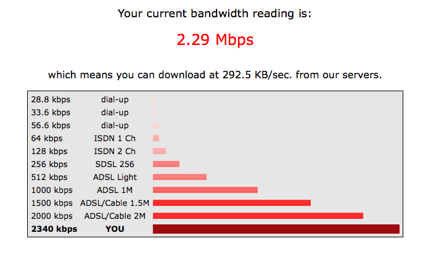Screen dimensions: 423x262
Task: Click the 56.6 kbps speed label
Action: coord(50,125)
